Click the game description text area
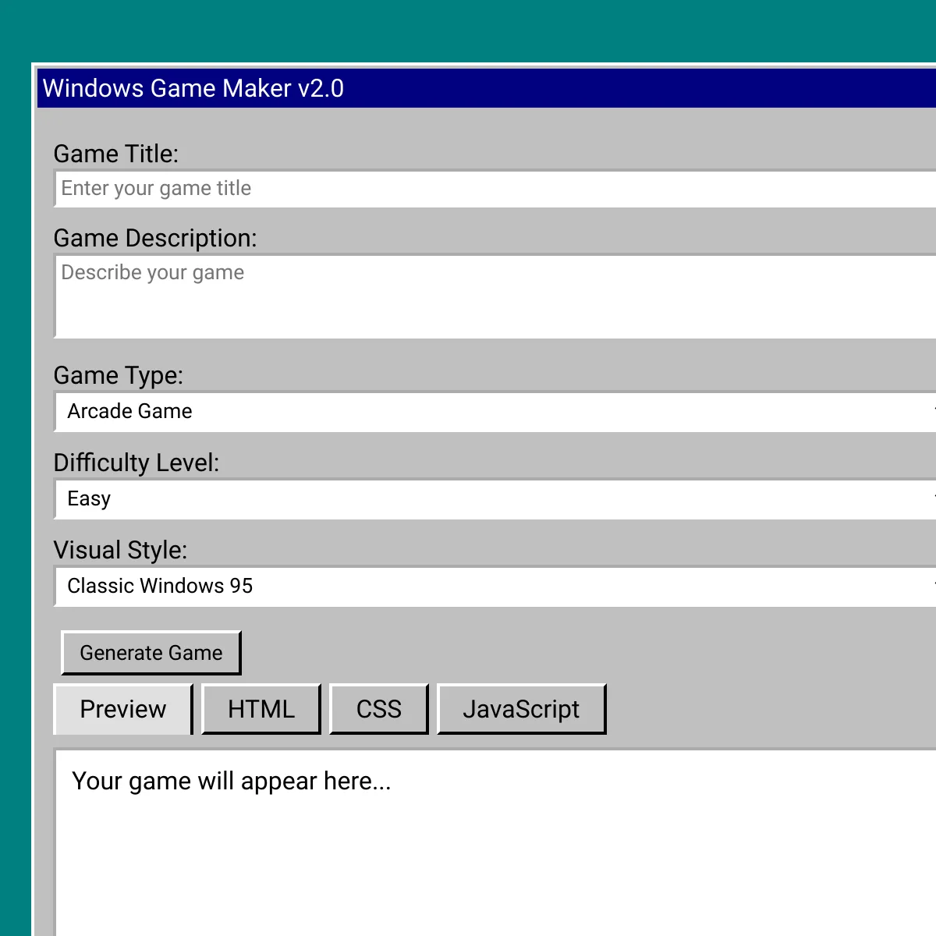Image resolution: width=936 pixels, height=936 pixels. tap(468, 295)
